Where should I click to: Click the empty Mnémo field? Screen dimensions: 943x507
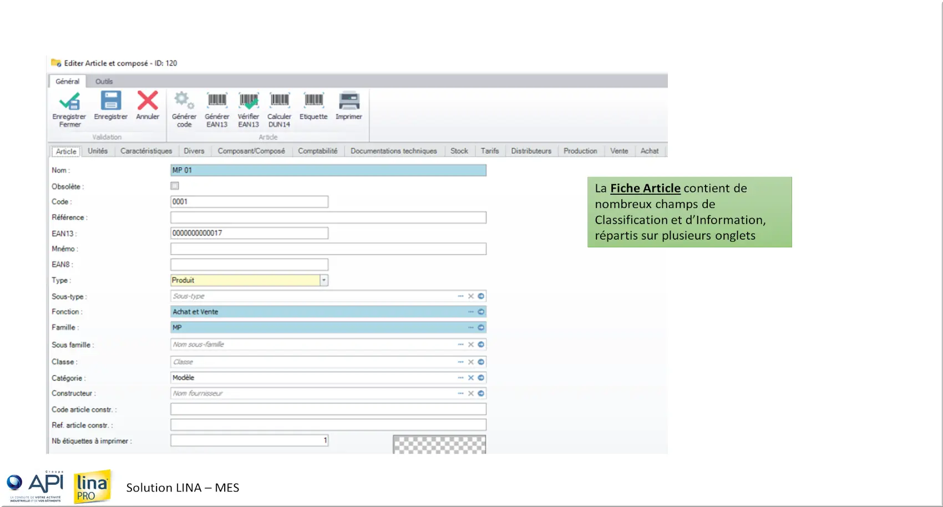pyautogui.click(x=328, y=249)
